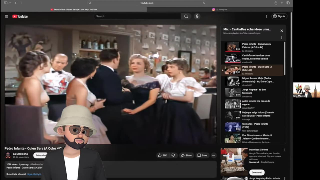Screen dimensions: 320x180
Task: Close the Mix playlist panel
Action: point(281,30)
